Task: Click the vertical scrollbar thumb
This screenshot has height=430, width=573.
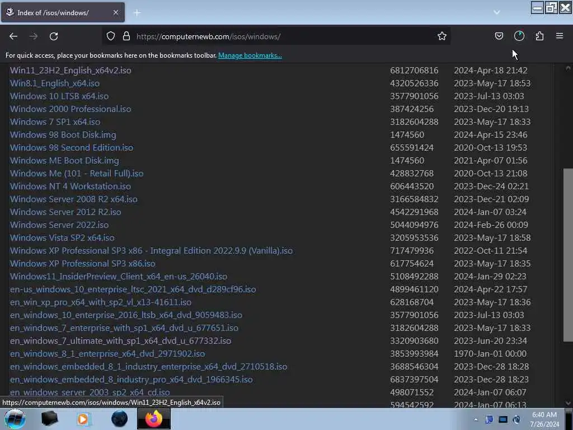Action: point(568,255)
